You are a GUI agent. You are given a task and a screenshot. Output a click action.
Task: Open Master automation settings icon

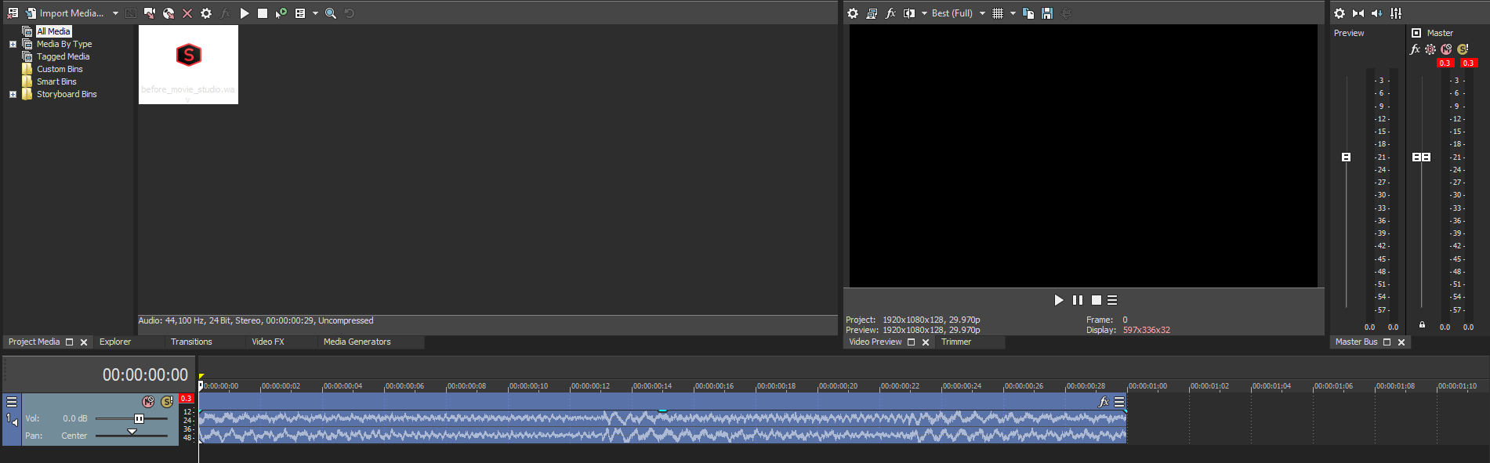(1430, 49)
